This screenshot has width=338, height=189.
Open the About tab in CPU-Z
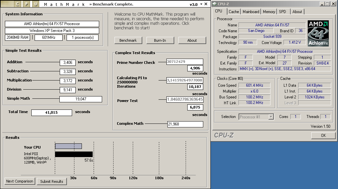point(297,11)
